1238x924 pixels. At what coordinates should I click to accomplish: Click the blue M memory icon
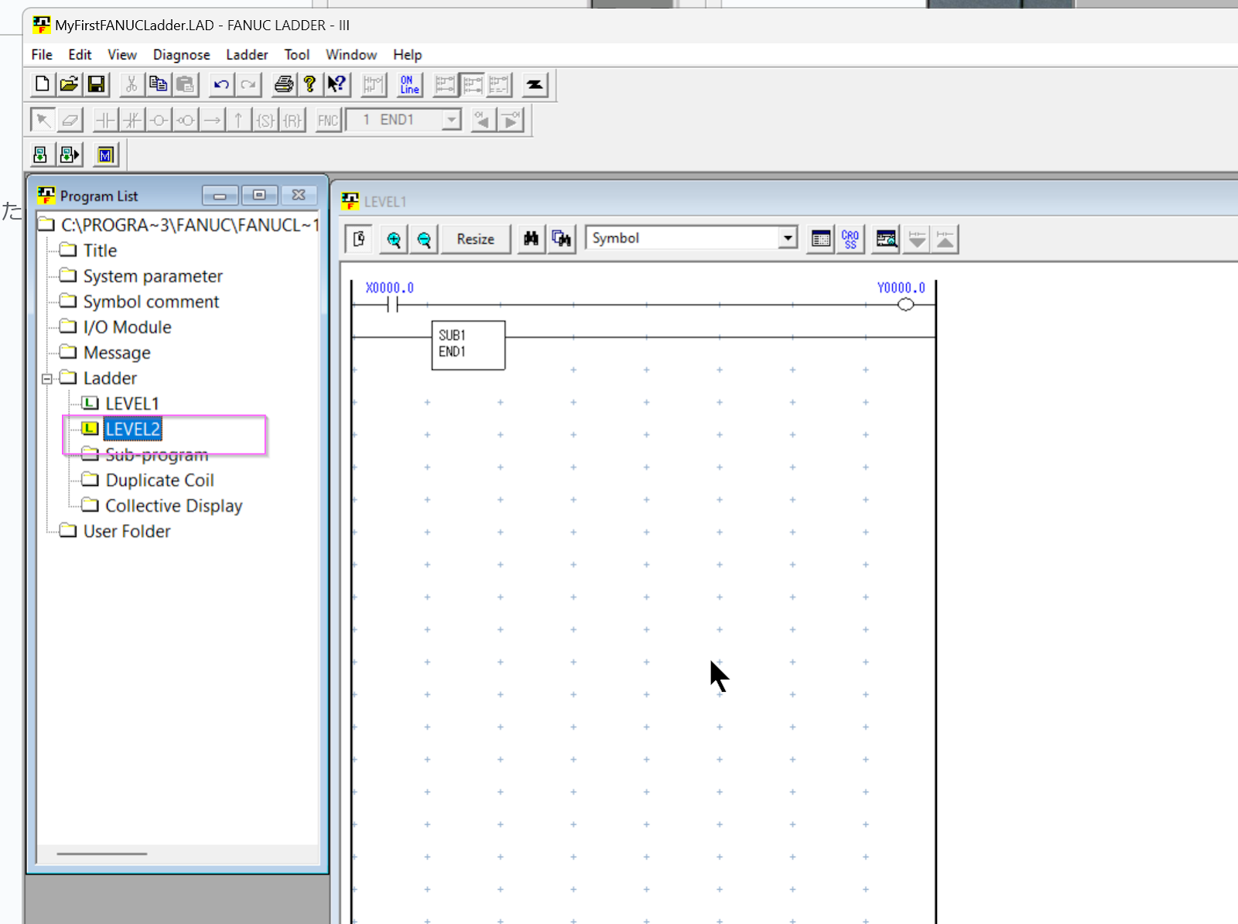[x=105, y=155]
